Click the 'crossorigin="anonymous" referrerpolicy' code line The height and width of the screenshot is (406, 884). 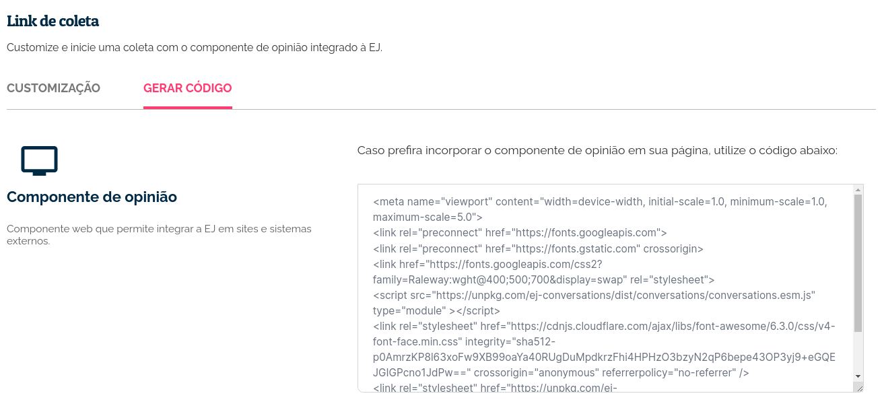point(562,373)
